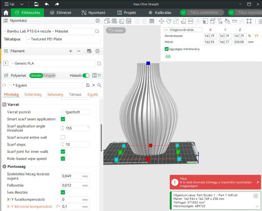Viewport: 262px width, 211px height.
Task: Toggle Scarf joint for inner walls
Action: [x=63, y=152]
